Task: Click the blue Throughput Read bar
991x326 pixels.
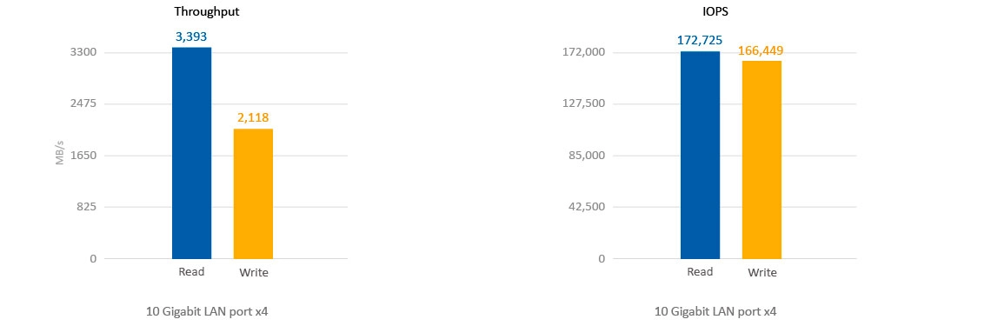Action: tap(191, 153)
